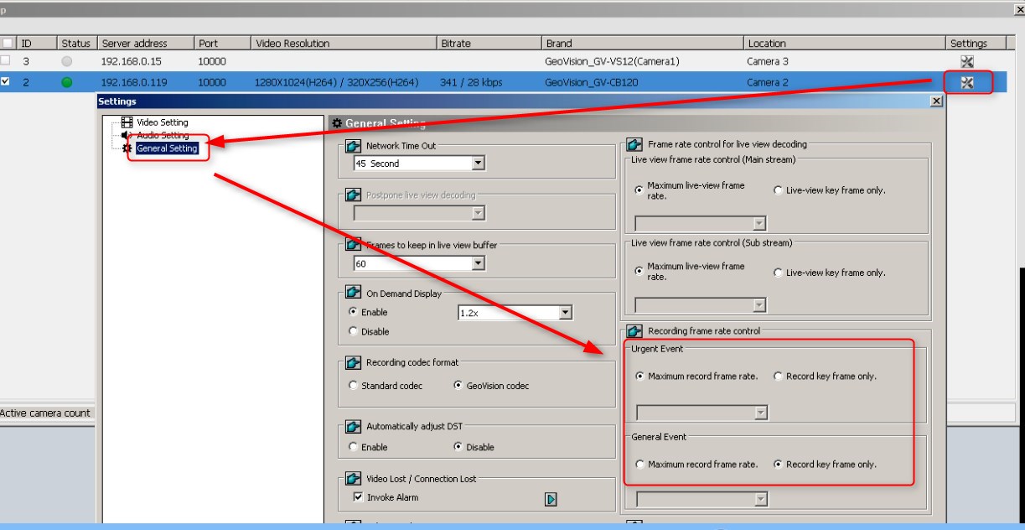The width and height of the screenshot is (1025, 530).
Task: Open the Urgent Event frame rate dropdown
Action: [701, 413]
